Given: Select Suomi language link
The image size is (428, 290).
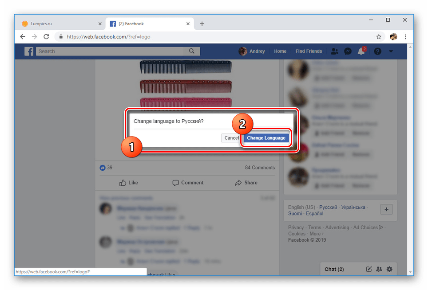Looking at the screenshot, I should click(295, 213).
